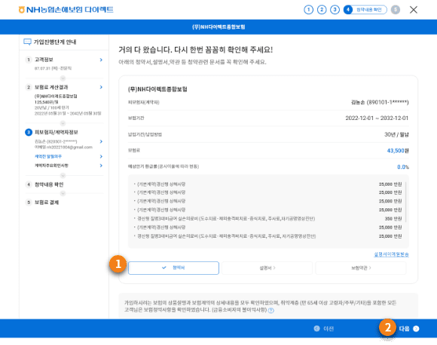Open 계약자주요확인사항 item in sidebar
The height and width of the screenshot is (345, 437).
[51, 165]
